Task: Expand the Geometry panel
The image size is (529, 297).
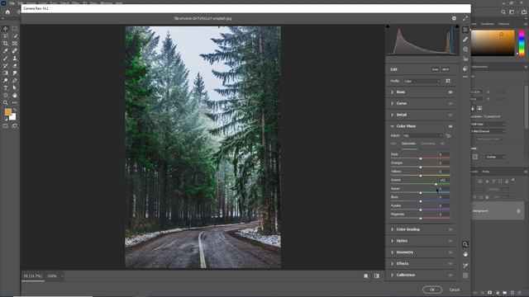Action: click(x=392, y=252)
